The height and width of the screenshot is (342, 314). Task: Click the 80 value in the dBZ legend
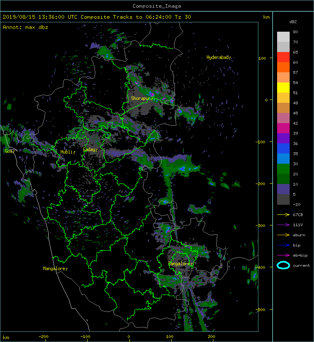click(x=295, y=32)
